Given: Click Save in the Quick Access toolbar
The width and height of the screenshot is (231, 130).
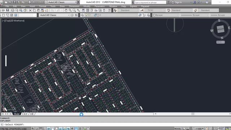Looking at the screenshot, I should tap(14, 2).
